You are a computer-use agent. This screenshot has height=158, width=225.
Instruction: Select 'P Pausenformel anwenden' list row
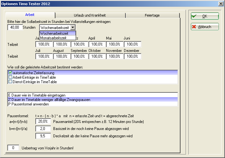93,104
